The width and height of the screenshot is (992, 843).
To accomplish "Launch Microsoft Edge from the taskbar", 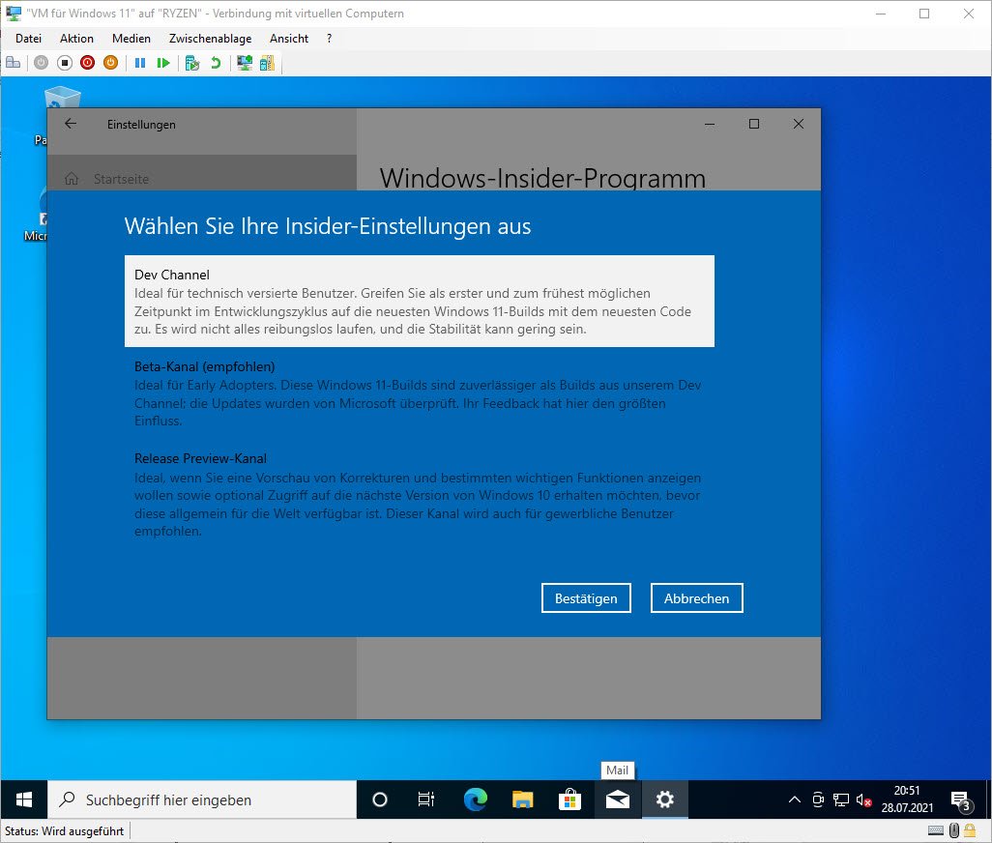I will [x=475, y=800].
